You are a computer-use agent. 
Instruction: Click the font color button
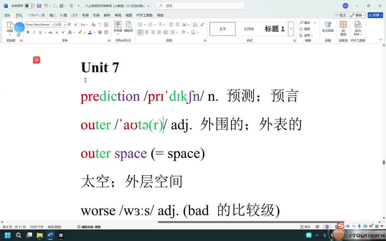[90, 32]
